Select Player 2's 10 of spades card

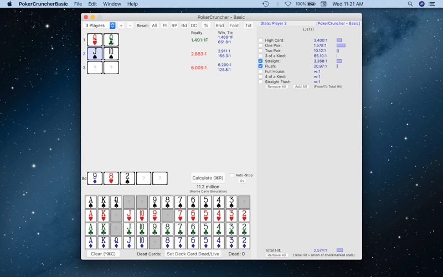[111, 54]
